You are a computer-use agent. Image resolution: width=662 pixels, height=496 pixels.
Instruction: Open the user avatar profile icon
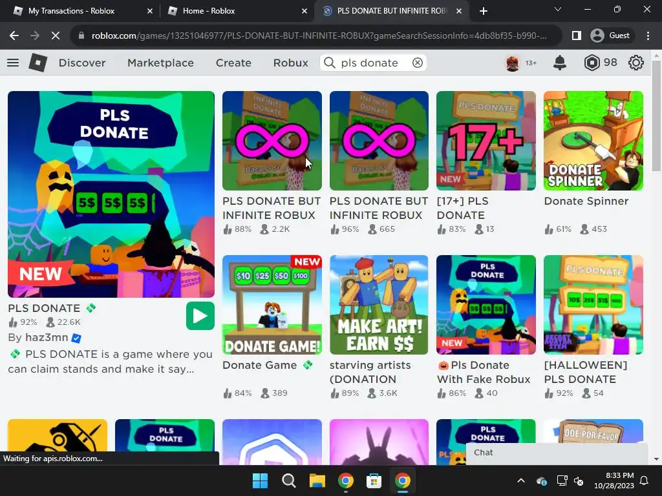[513, 63]
